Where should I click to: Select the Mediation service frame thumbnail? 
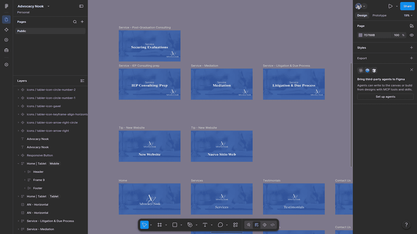click(222, 84)
